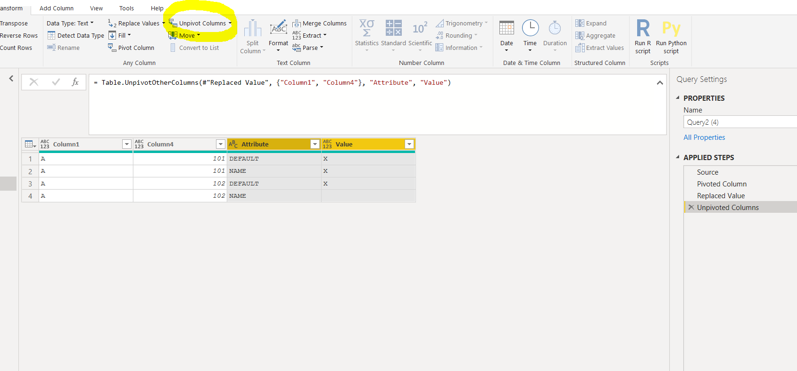
Task: Cancel the formula with X icon
Action: click(x=34, y=82)
